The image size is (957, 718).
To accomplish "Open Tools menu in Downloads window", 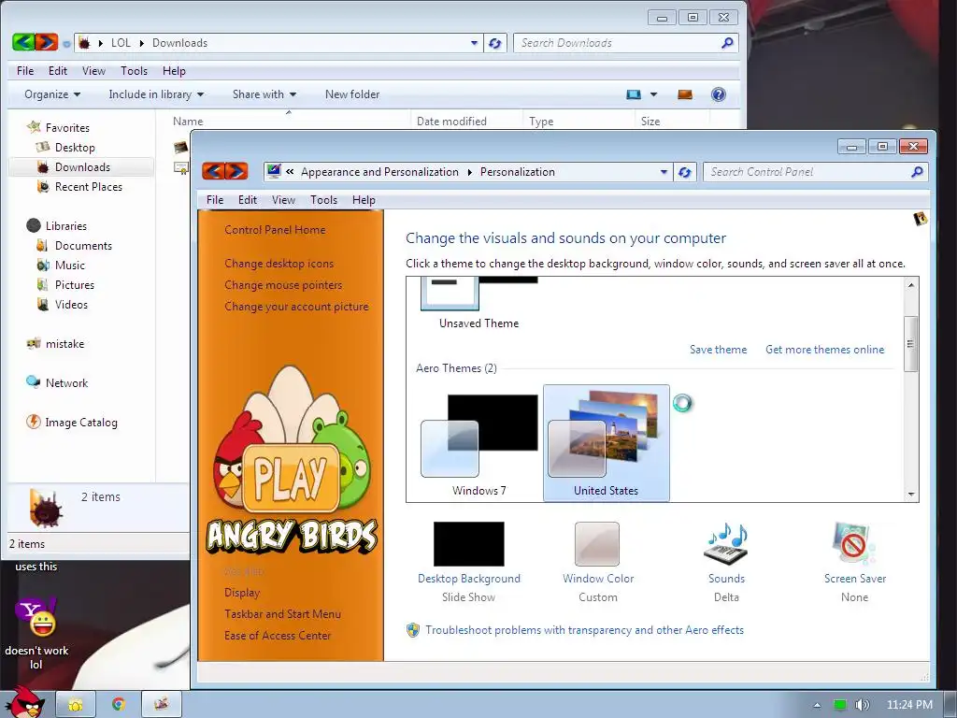I will click(x=135, y=71).
